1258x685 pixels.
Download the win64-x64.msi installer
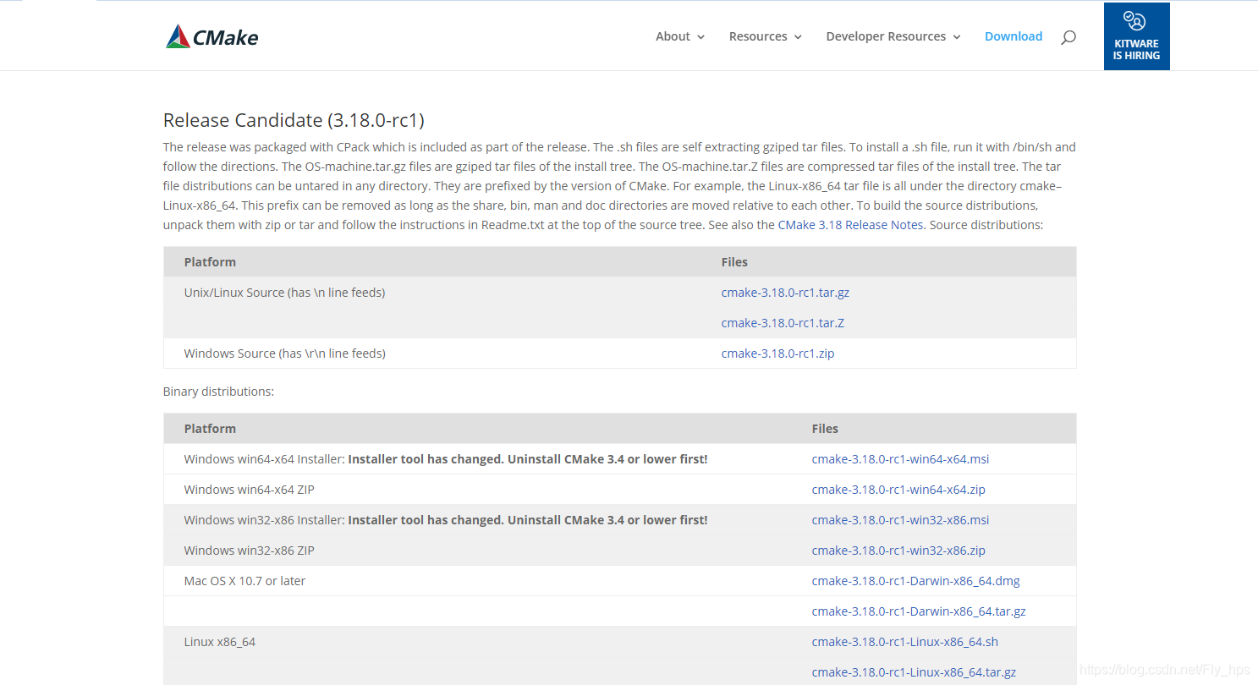[900, 459]
